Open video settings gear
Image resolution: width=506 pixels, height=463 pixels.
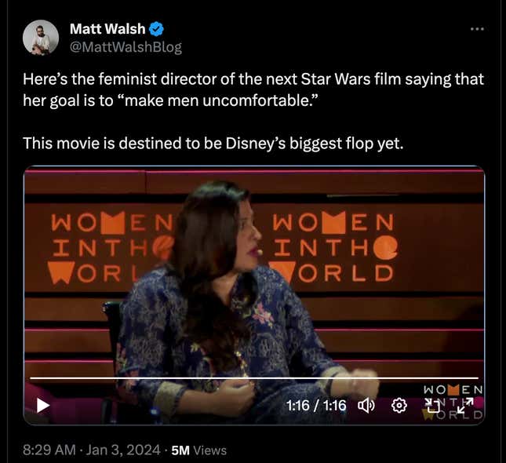point(399,406)
